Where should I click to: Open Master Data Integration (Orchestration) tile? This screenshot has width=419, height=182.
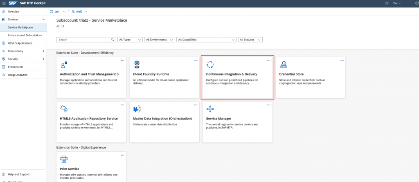pyautogui.click(x=164, y=122)
